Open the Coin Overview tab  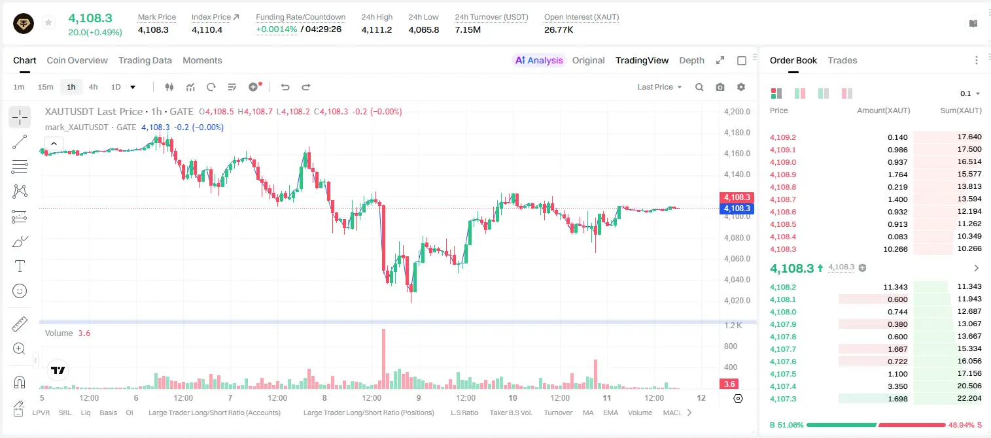[77, 60]
